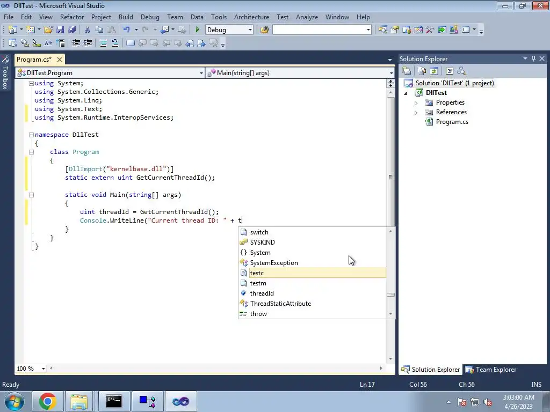
Task: Increase line indent with the toolbar icon
Action: pyautogui.click(x=88, y=43)
